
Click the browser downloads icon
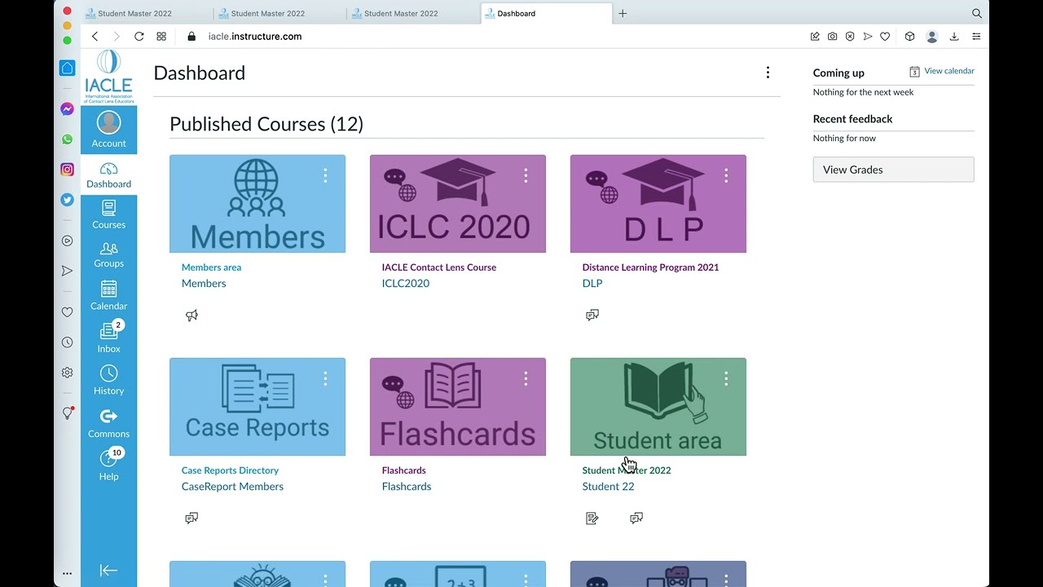coord(954,37)
